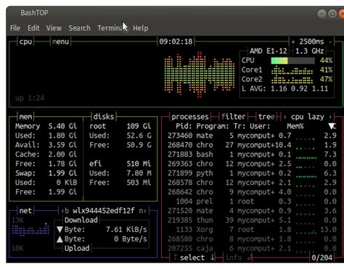344x269 pixels.
Task: Select process 271899 pyth
Action: coord(252,173)
